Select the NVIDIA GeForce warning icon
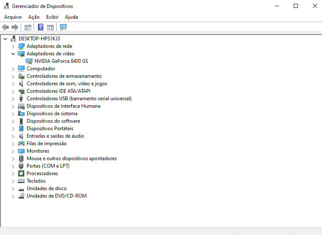The height and width of the screenshot is (235, 322). [29, 61]
